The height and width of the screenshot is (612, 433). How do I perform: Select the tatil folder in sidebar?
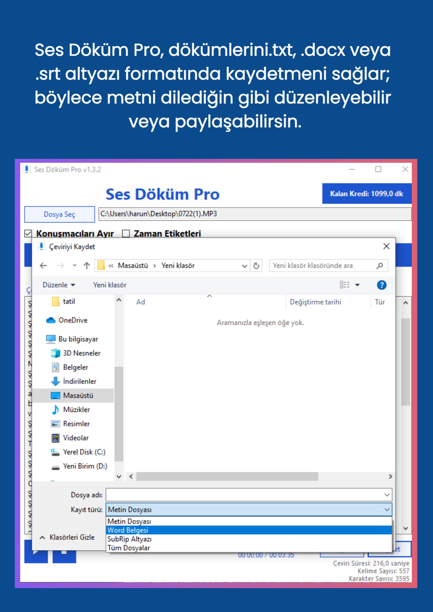point(68,302)
